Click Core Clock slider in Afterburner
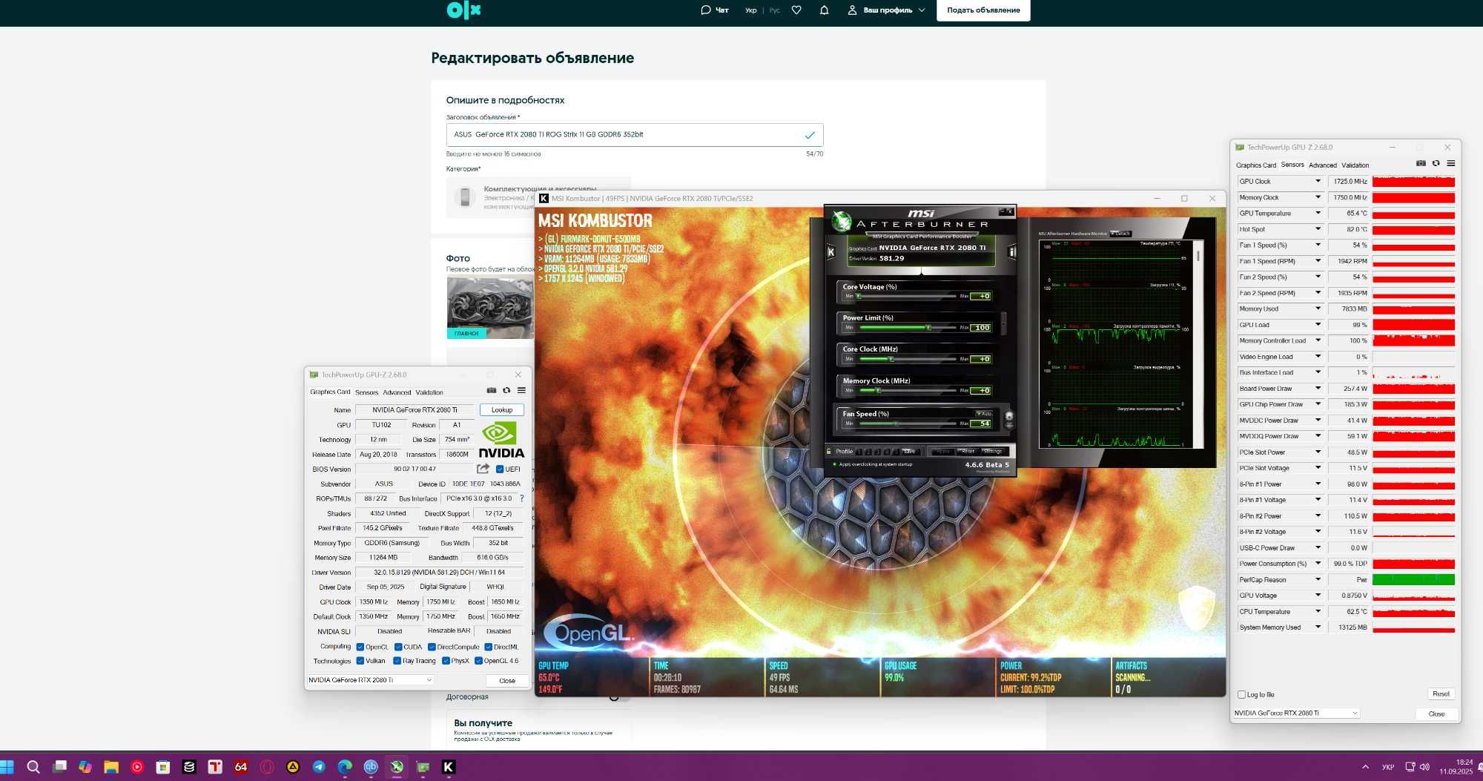Screen dimensions: 1483x781 pyautogui.click(x=908, y=359)
